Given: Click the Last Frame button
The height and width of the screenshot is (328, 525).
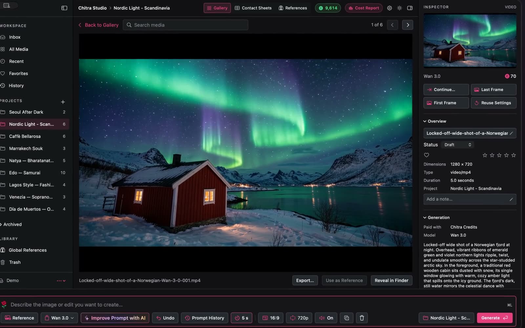Looking at the screenshot, I should [493, 90].
